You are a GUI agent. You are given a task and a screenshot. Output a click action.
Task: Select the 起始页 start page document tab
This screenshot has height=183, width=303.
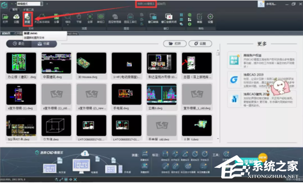[x=6, y=33]
